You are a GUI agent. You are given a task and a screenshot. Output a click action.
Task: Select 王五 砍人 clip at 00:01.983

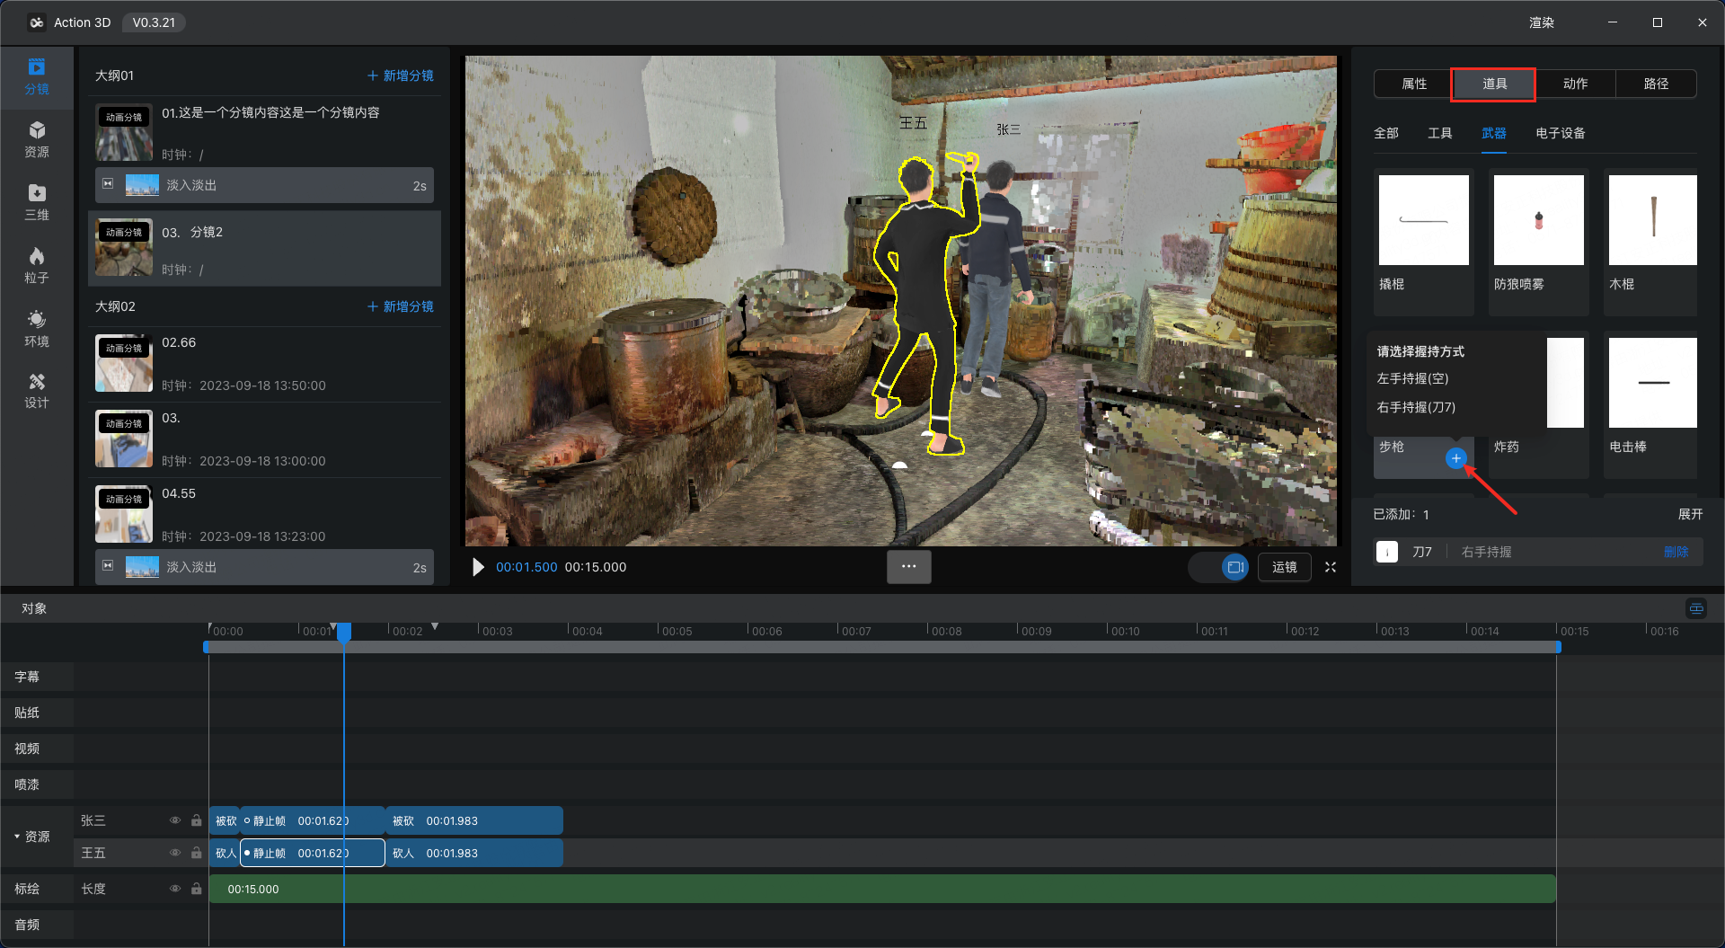[x=474, y=853]
